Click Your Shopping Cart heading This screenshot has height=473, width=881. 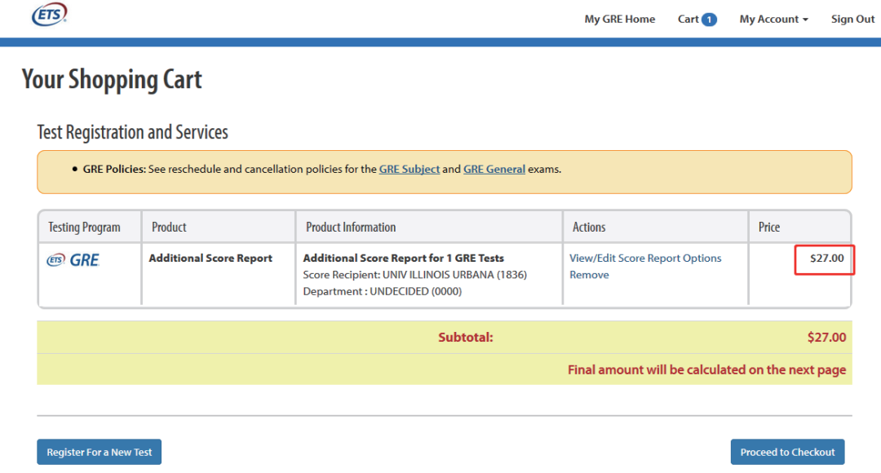112,80
